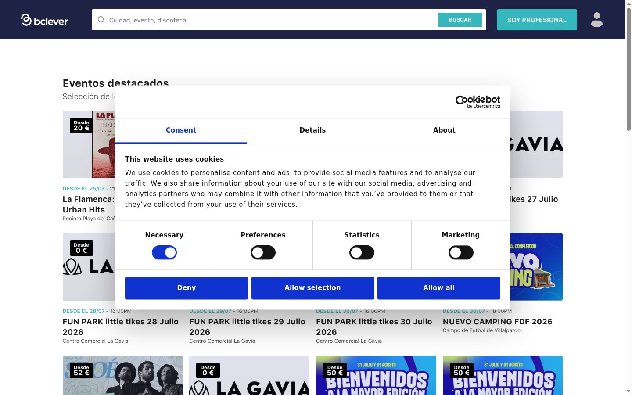
Task: Switch to the Details tab
Action: click(x=312, y=130)
